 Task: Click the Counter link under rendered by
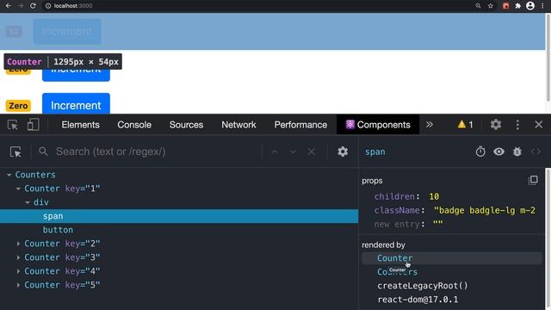point(394,258)
